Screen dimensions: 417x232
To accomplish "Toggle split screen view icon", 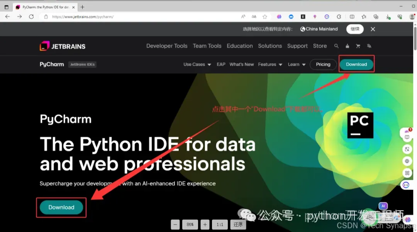I will click(352, 17).
